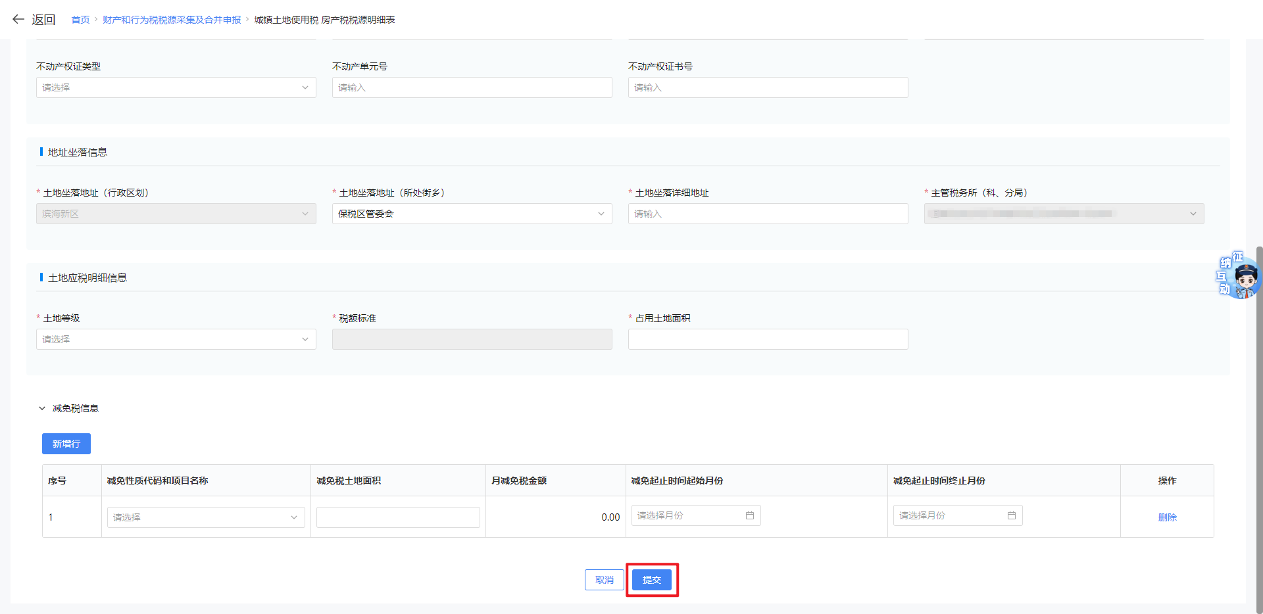The height and width of the screenshot is (614, 1263).
Task: Click the 取消 button
Action: 604,580
